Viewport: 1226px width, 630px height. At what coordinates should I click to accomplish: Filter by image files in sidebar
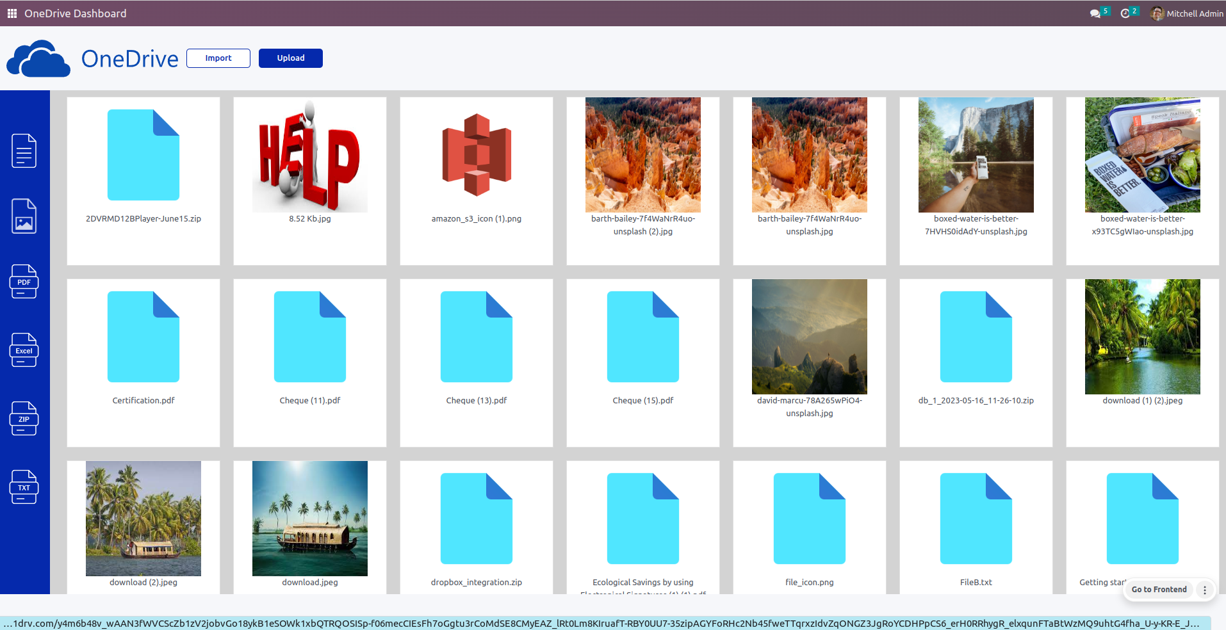point(24,216)
